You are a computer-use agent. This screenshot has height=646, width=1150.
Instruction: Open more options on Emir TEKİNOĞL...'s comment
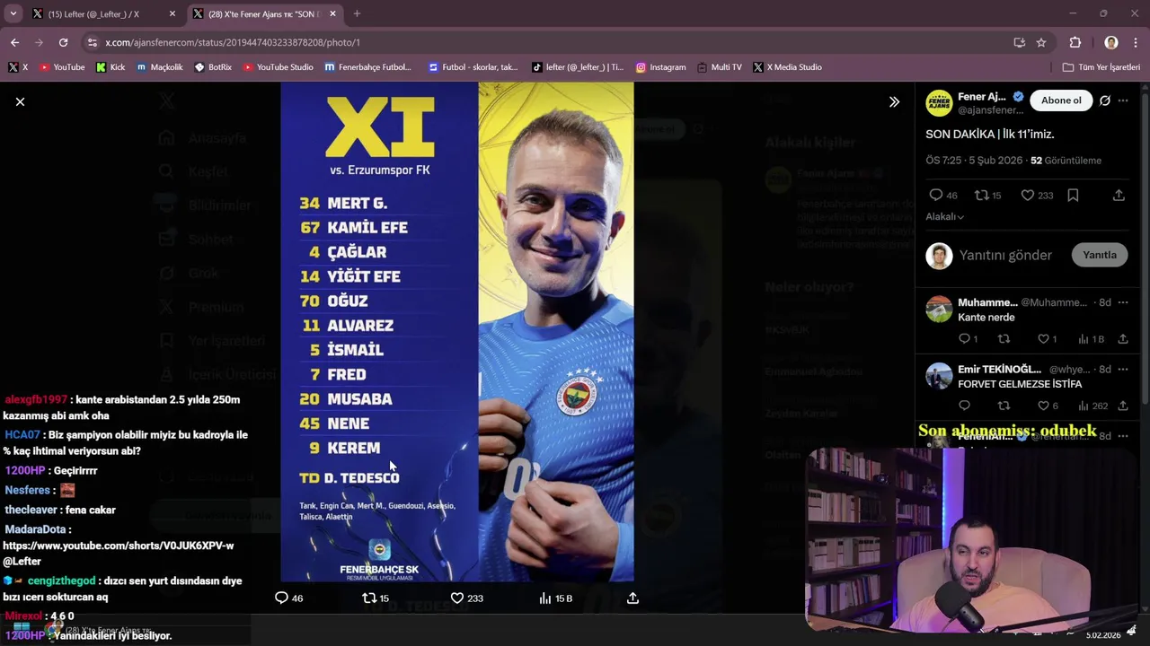pos(1123,369)
